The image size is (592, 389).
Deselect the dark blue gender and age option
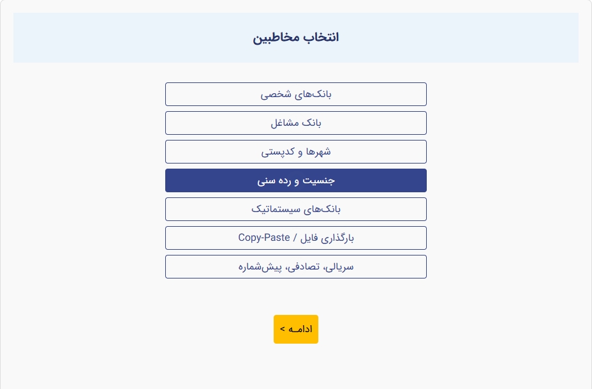point(295,180)
